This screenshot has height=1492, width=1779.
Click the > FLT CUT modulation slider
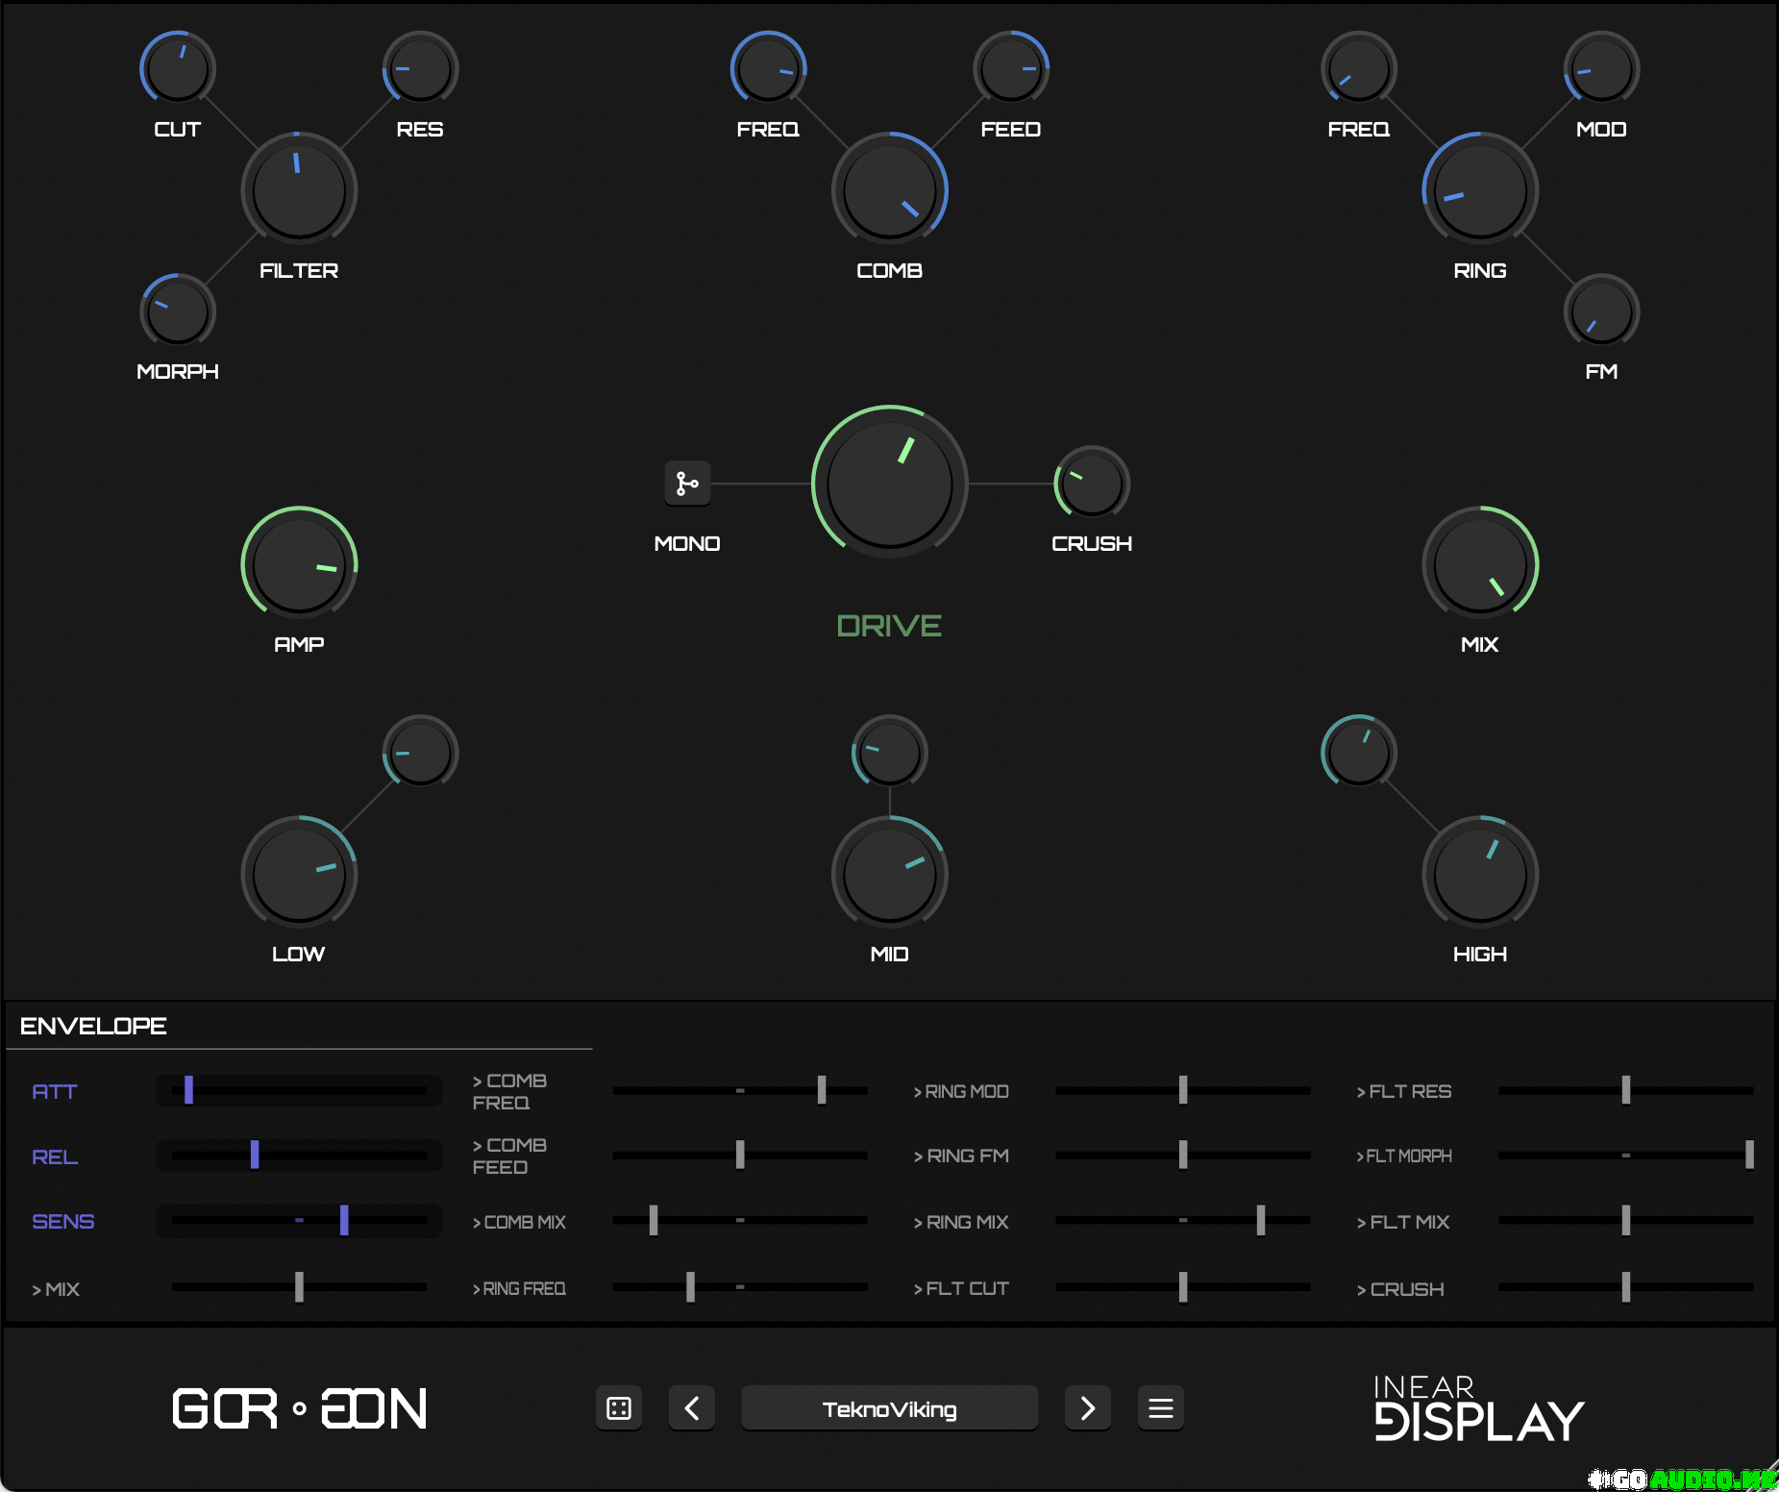tap(1183, 1286)
